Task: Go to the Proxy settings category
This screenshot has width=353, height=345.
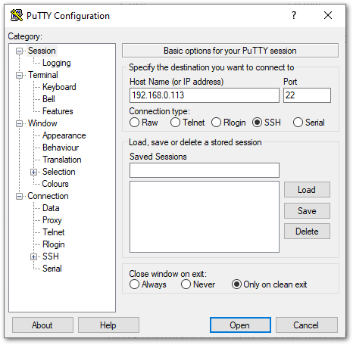Action: pos(52,220)
